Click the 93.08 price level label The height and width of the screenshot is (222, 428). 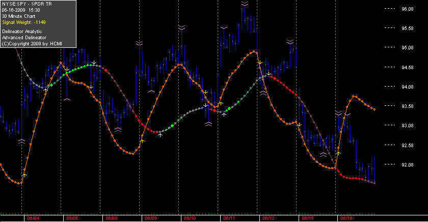click(x=408, y=126)
